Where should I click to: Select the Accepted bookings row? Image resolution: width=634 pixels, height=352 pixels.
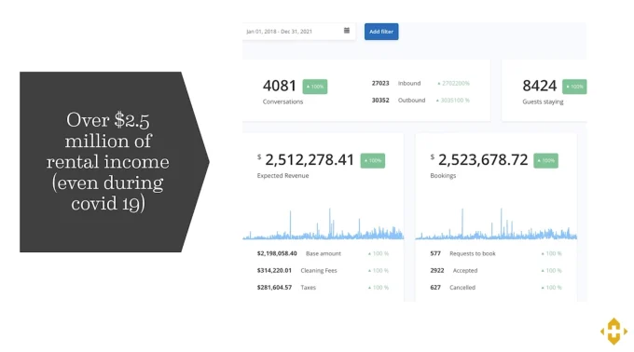[x=496, y=270]
